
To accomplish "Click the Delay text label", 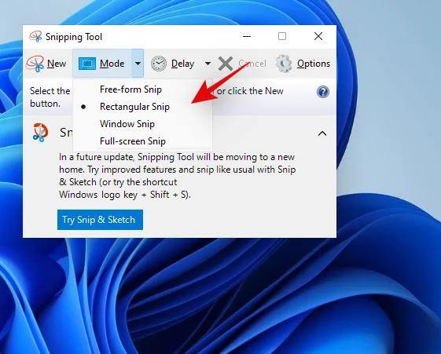I will [x=183, y=64].
